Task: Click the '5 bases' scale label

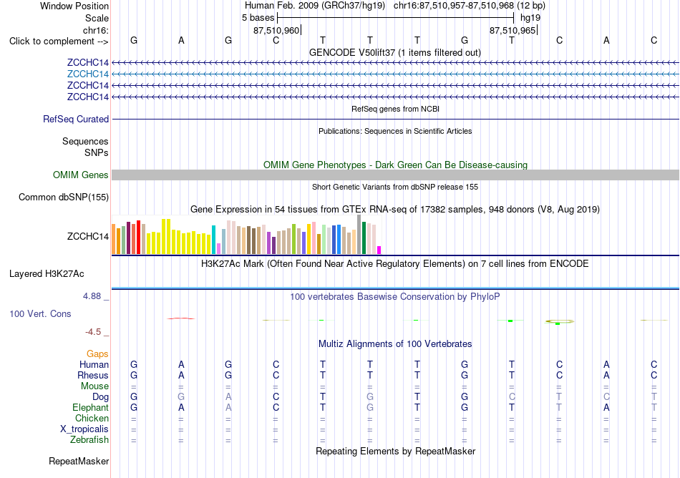Action: point(258,18)
